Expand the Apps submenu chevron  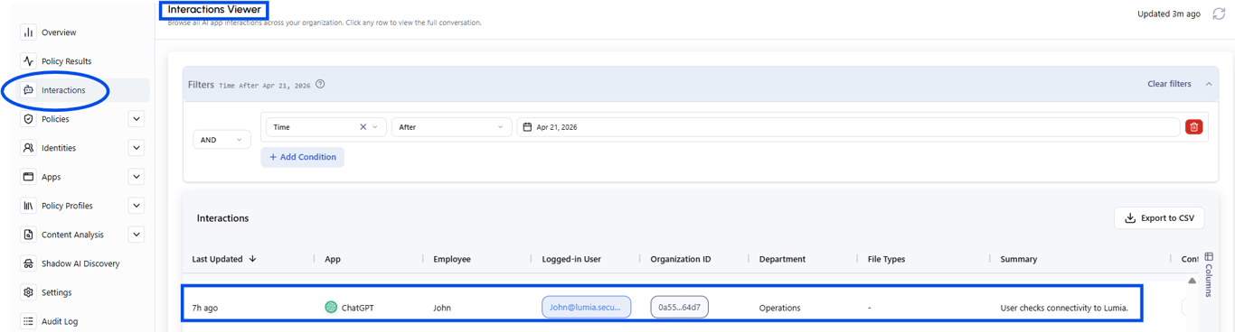[x=137, y=177]
